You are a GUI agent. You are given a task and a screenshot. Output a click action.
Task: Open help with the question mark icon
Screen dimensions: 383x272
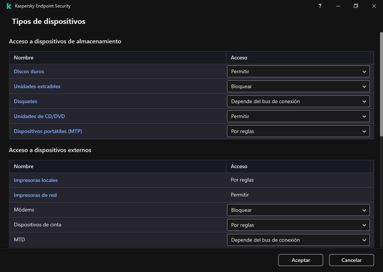(x=320, y=6)
